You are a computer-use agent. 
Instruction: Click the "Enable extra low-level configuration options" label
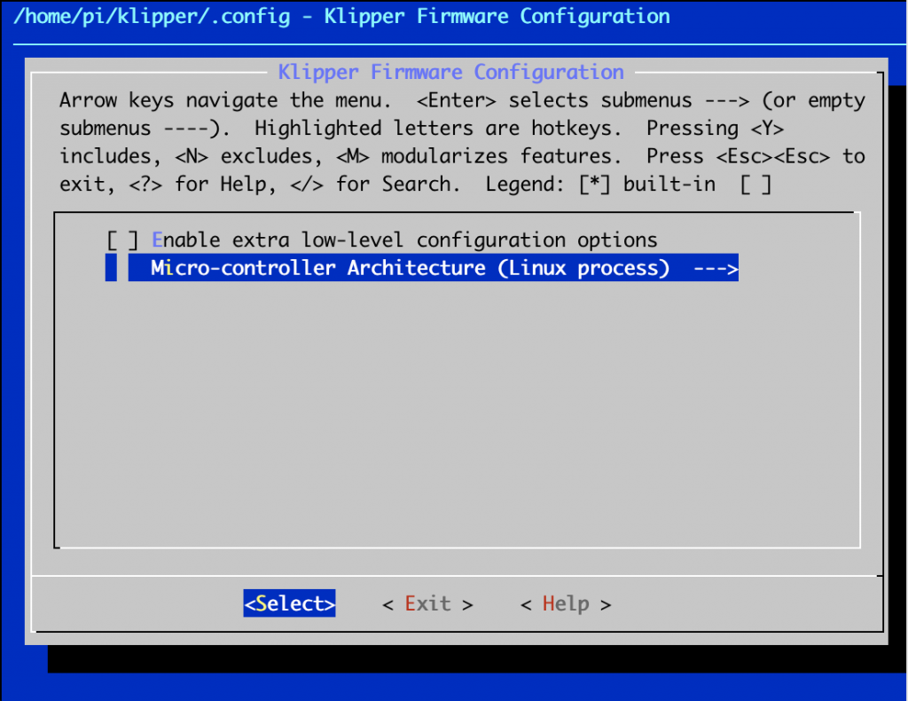tap(404, 240)
